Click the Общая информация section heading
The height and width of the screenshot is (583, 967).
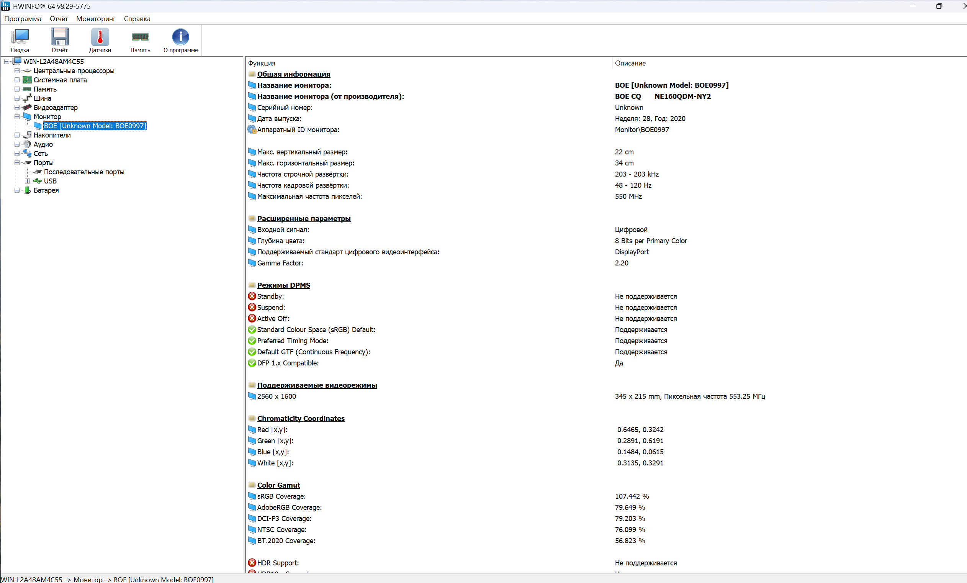tap(293, 74)
